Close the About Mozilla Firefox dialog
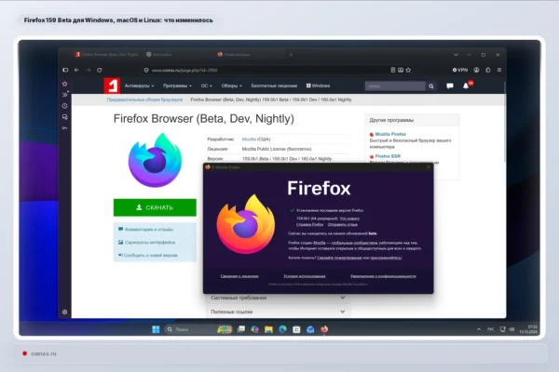Viewport: 559px width, 372px height. click(x=429, y=167)
